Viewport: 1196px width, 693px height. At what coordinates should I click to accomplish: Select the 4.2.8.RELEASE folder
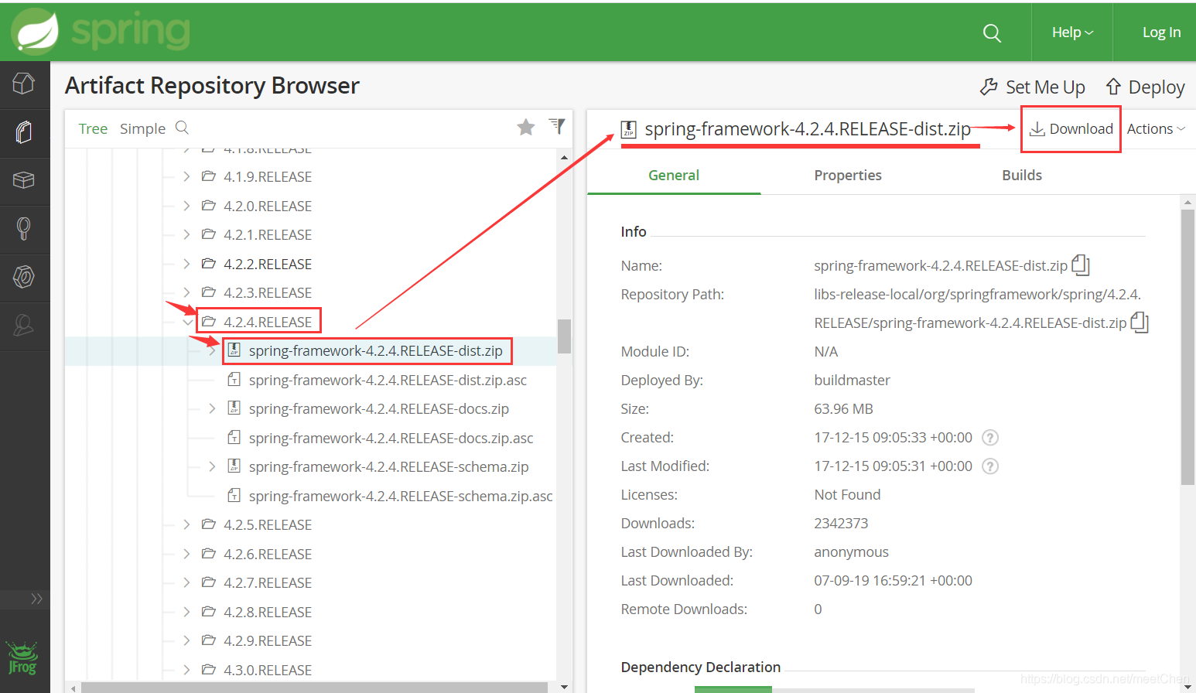tap(268, 612)
